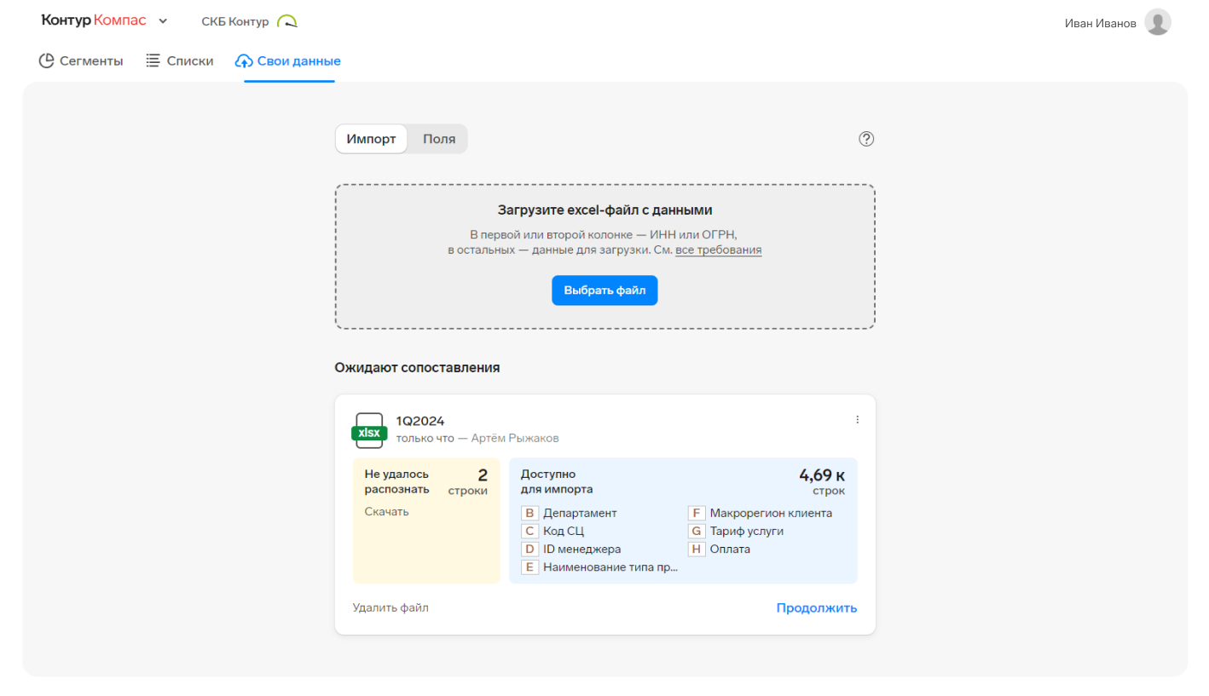The width and height of the screenshot is (1209, 696).
Task: Click the Доступно для импорта label
Action: pos(557,481)
